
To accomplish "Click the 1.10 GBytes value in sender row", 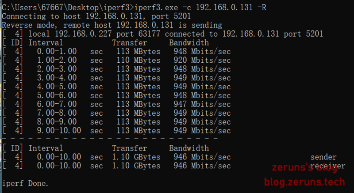I will click(136, 157).
